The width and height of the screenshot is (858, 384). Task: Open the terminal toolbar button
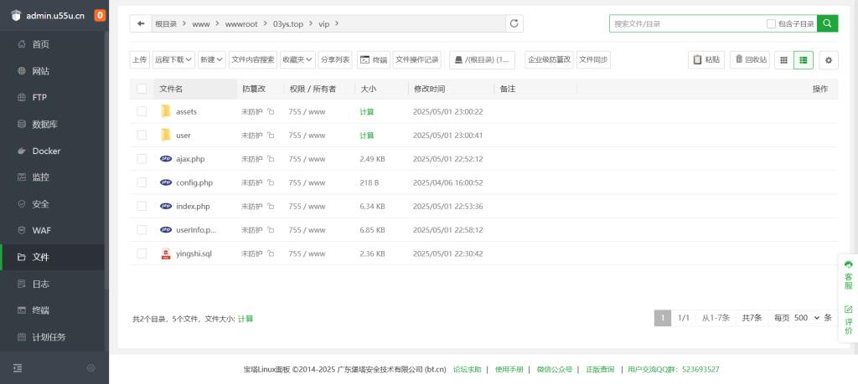tap(373, 59)
